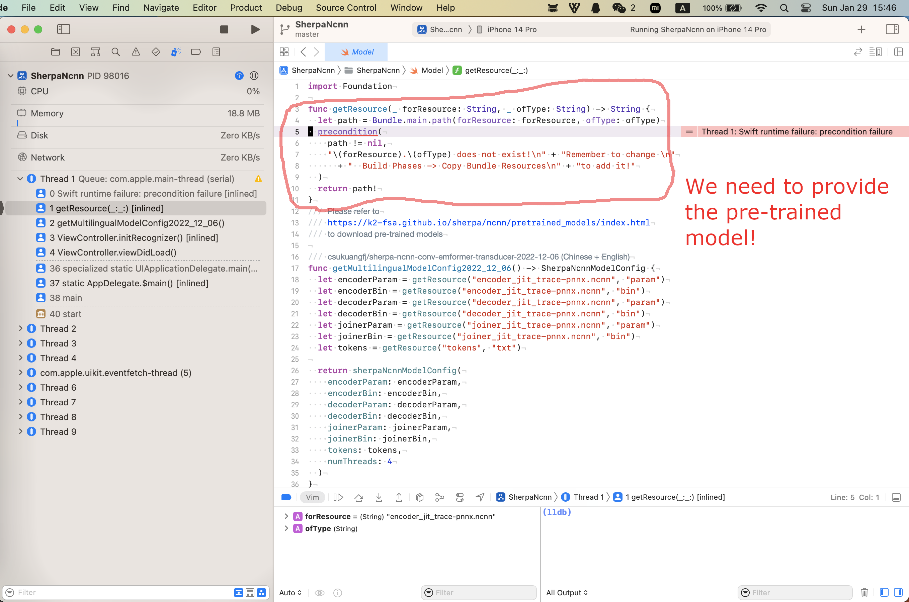
Task: Open the Source Control menu
Action: tap(346, 8)
